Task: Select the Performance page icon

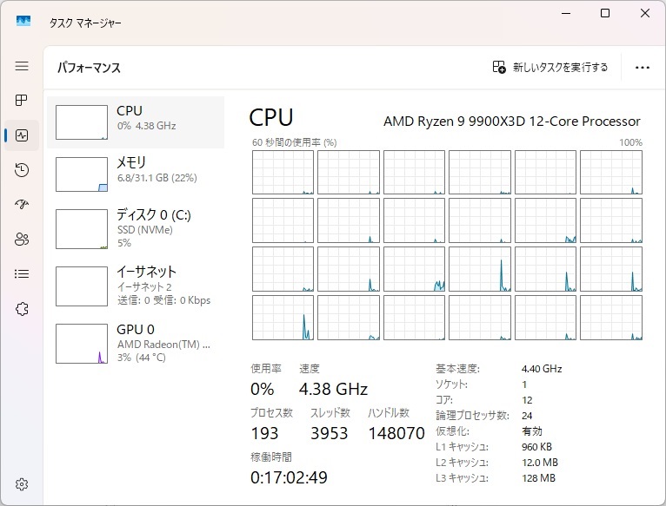Action: tap(22, 135)
